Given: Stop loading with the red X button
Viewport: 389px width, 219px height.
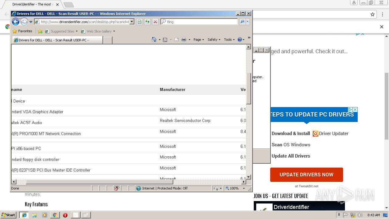Looking at the screenshot, I should click(x=155, y=22).
